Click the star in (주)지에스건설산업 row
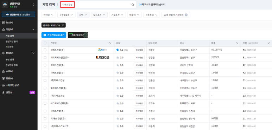 (118, 126)
